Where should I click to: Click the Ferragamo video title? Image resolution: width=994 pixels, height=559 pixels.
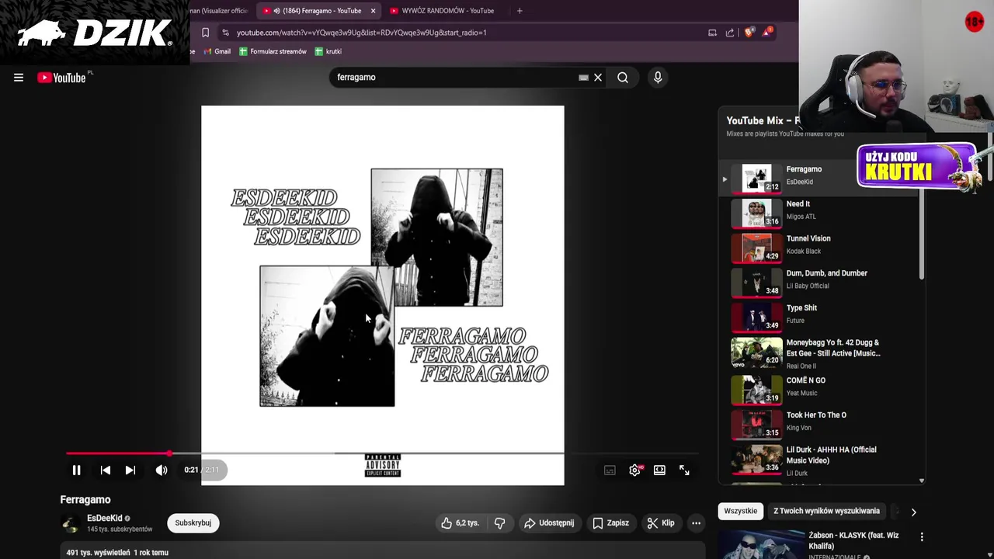click(85, 500)
